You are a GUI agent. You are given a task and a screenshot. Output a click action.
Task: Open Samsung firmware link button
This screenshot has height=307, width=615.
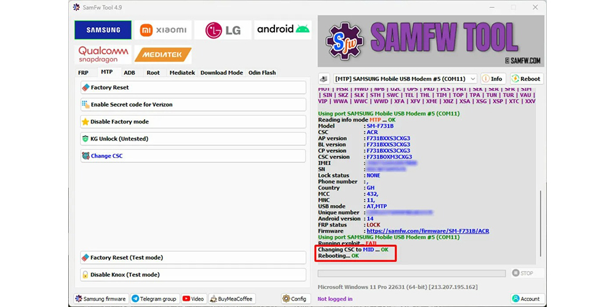[x=100, y=299]
